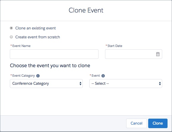Open the Event Category dropdown
Image resolution: width=172 pixels, height=132 pixels.
coord(46,84)
